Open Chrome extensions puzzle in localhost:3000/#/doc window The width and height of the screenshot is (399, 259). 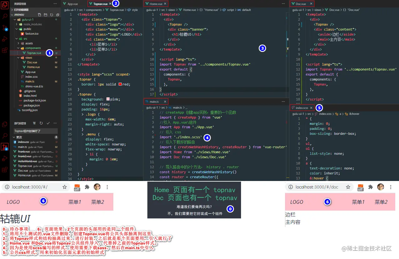pos(370,187)
